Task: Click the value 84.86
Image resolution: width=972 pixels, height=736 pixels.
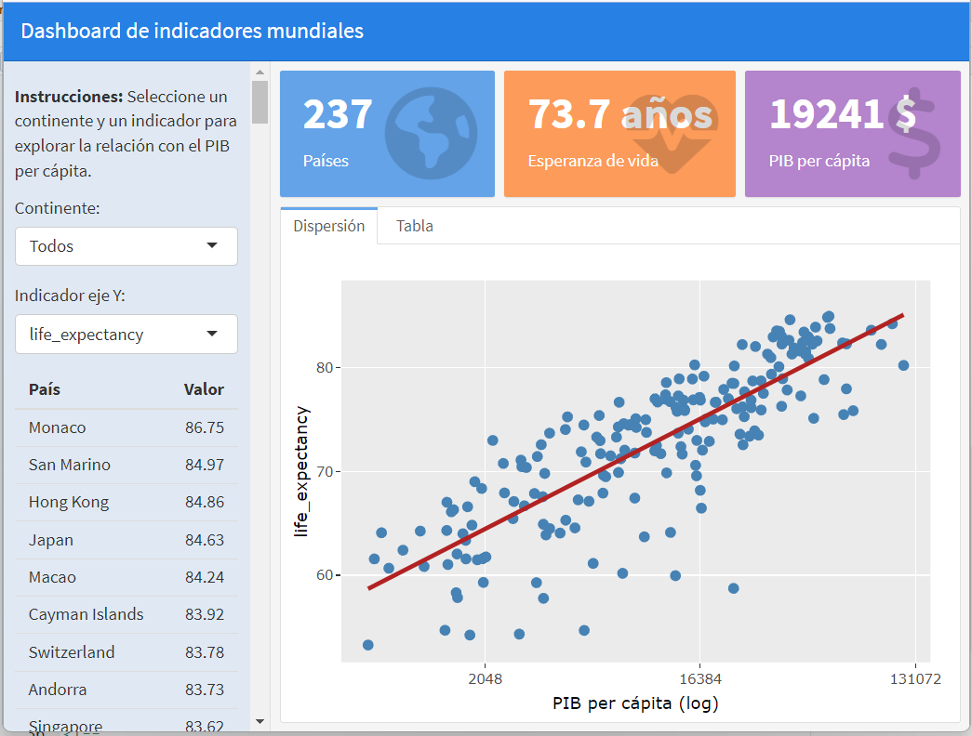Action: [205, 502]
